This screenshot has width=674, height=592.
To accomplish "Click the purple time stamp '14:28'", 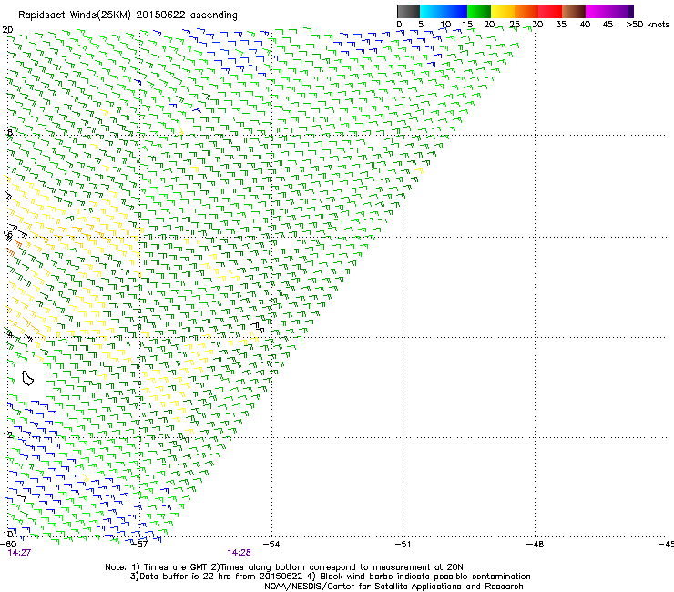I will coord(239,553).
